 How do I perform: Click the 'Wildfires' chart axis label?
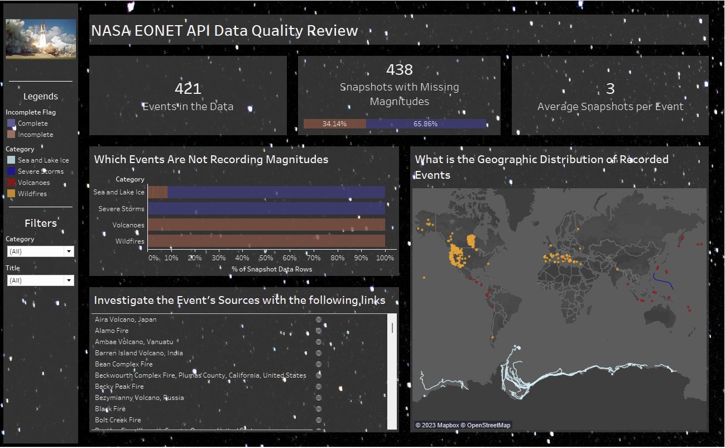coord(130,241)
